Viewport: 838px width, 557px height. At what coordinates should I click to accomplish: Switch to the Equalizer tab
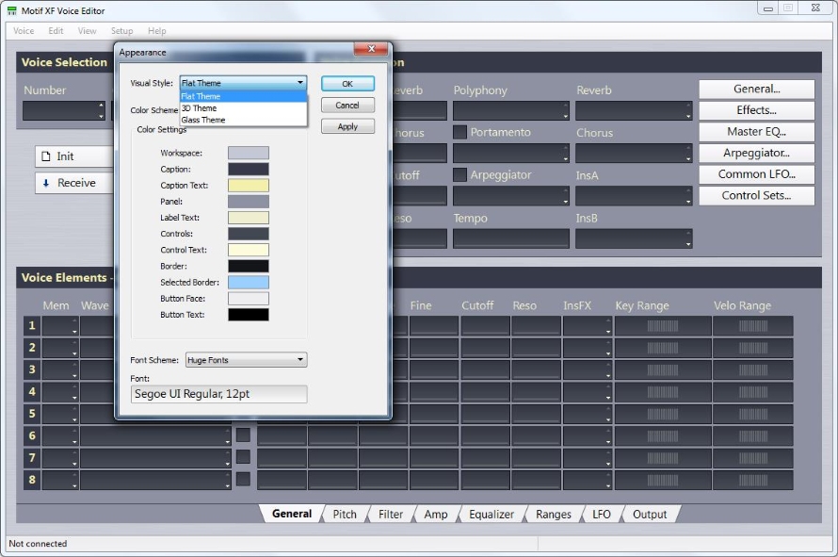click(x=492, y=515)
